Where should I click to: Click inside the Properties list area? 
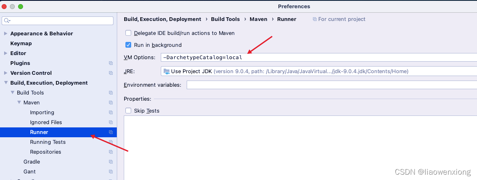tap(300, 148)
